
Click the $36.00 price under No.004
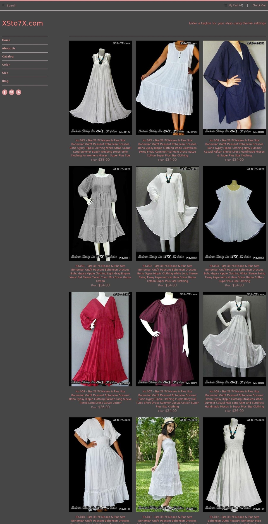[x=104, y=407]
